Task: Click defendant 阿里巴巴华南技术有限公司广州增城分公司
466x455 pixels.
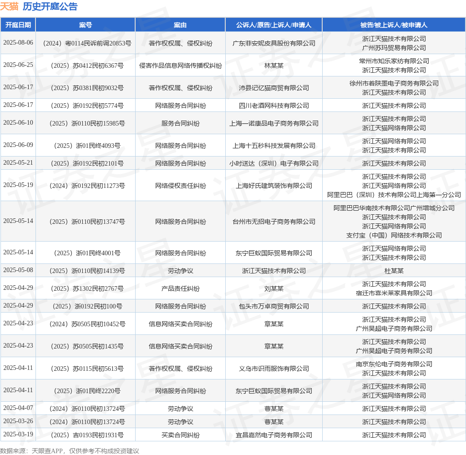Action: coord(394,208)
